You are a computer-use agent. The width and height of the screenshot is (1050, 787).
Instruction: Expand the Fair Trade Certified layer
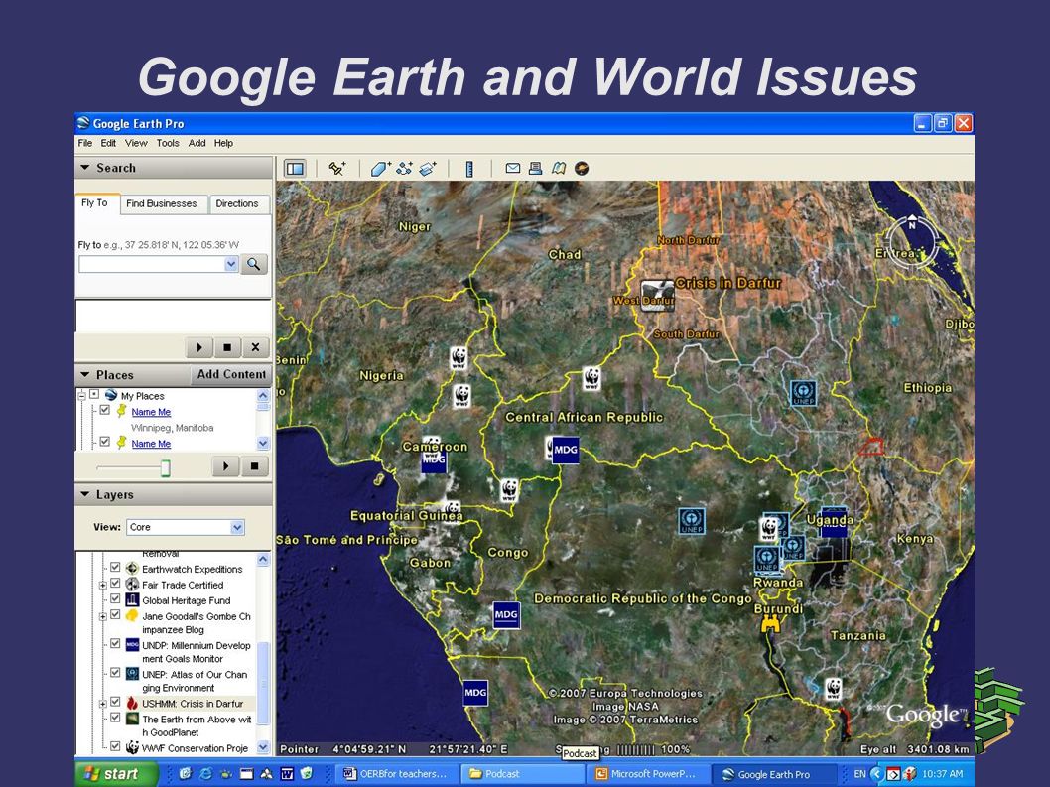[x=103, y=585]
